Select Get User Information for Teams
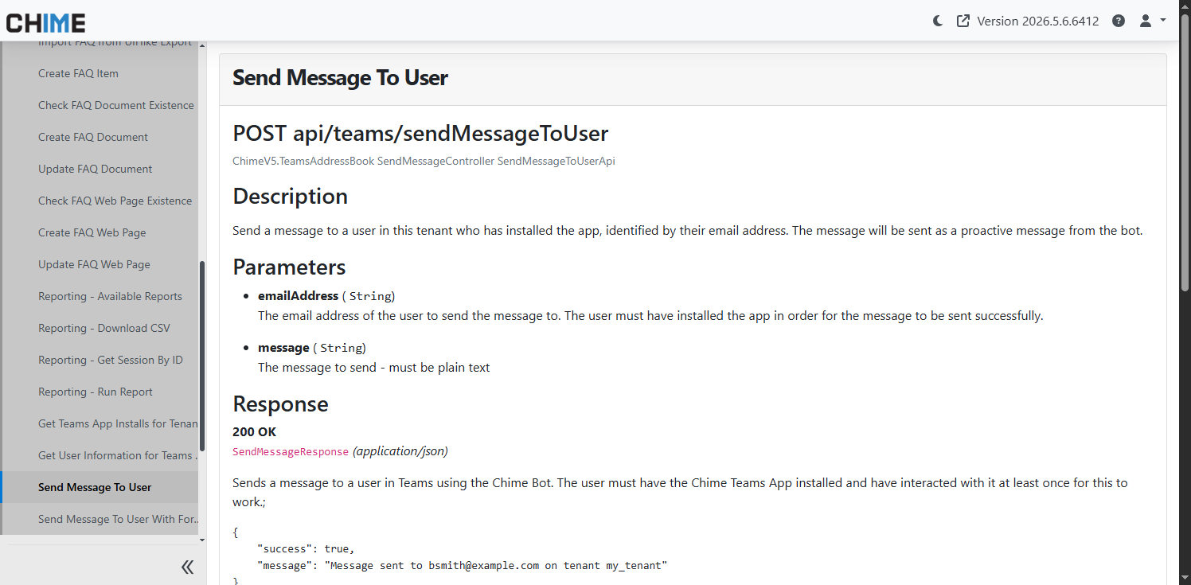 pyautogui.click(x=118, y=455)
